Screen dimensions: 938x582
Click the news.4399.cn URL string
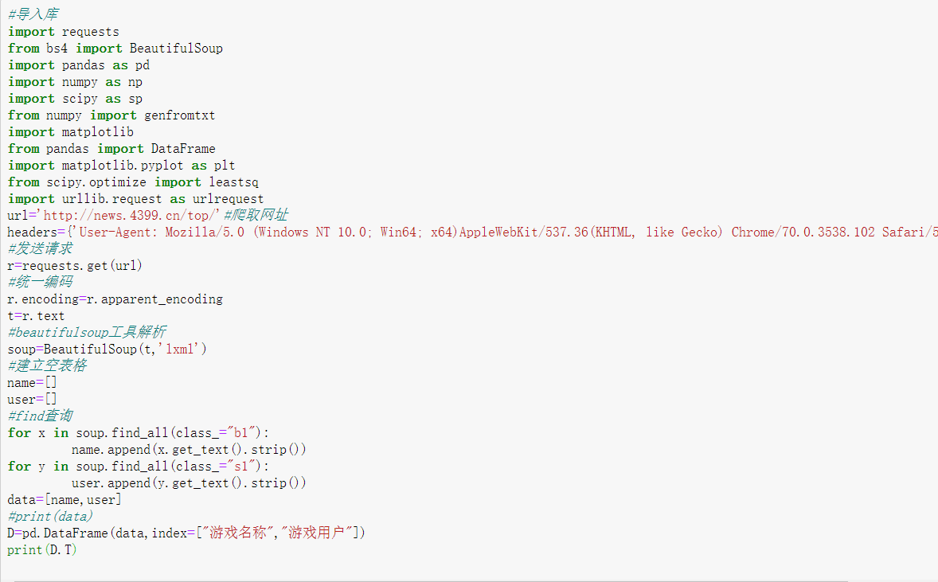coord(131,216)
